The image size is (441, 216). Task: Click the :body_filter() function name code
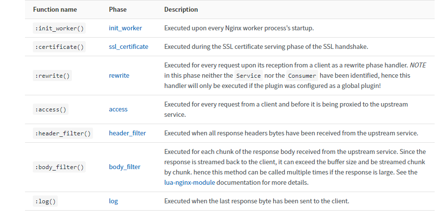point(59,167)
